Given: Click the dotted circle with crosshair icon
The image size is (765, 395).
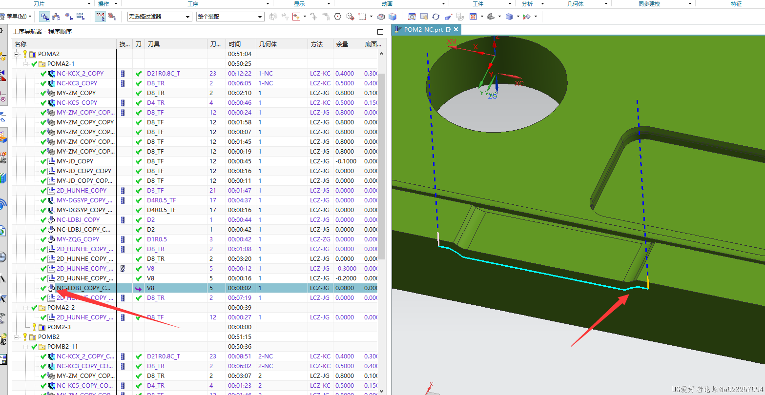Looking at the screenshot, I should coord(350,17).
